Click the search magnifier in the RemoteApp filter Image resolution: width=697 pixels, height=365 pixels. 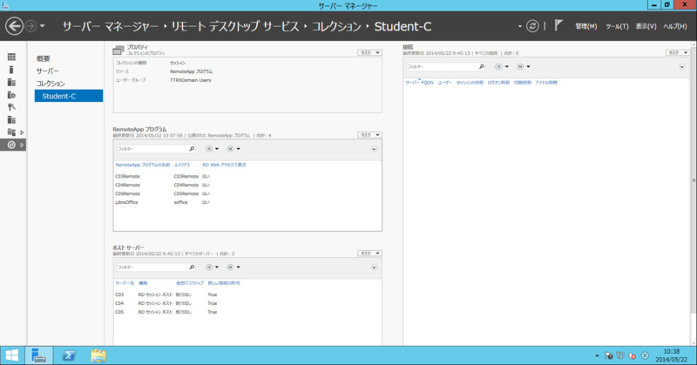point(192,149)
